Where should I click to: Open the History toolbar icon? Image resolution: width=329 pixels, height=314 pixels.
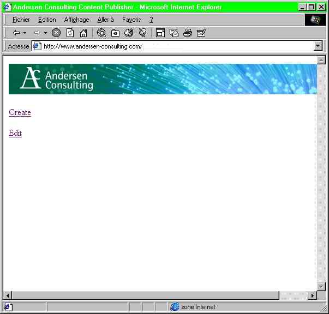click(x=129, y=33)
